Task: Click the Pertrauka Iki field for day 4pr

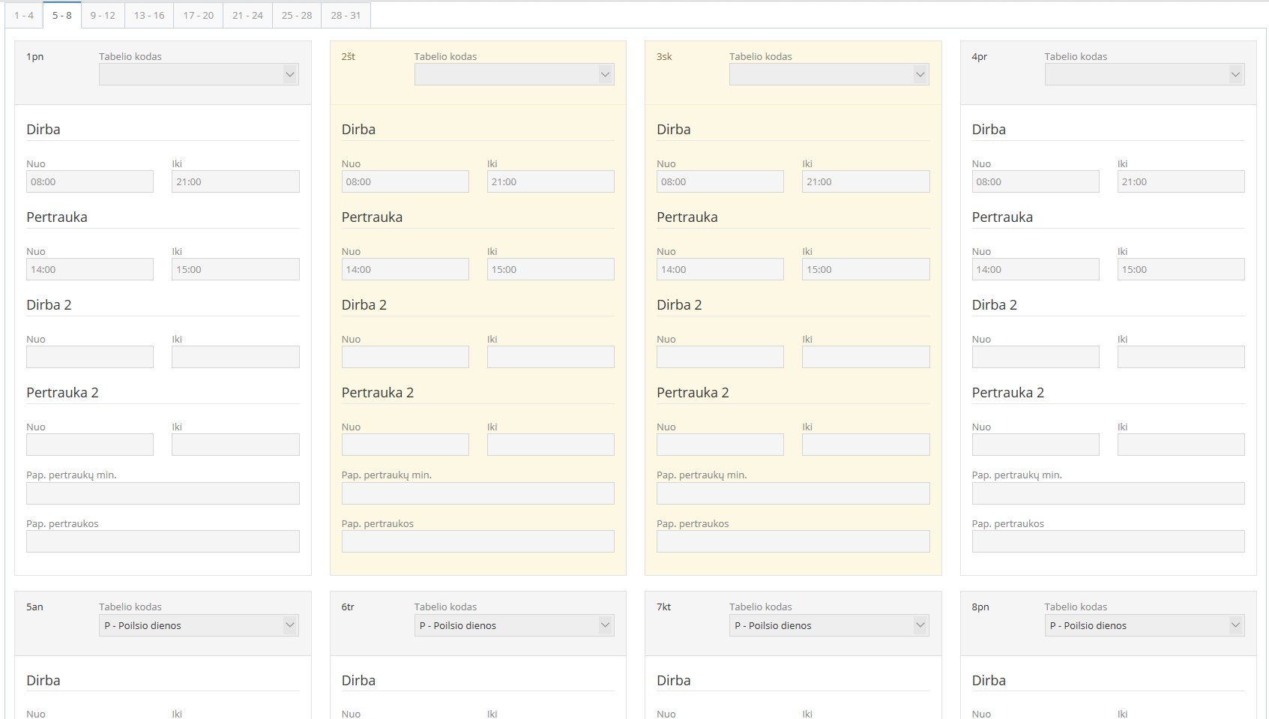Action: 1181,269
